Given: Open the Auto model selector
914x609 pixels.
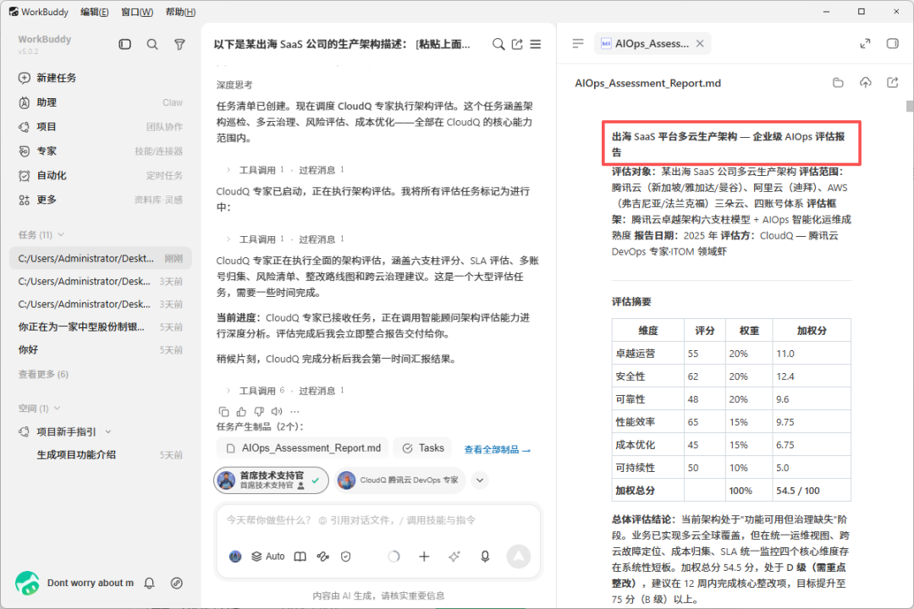Looking at the screenshot, I should point(268,557).
